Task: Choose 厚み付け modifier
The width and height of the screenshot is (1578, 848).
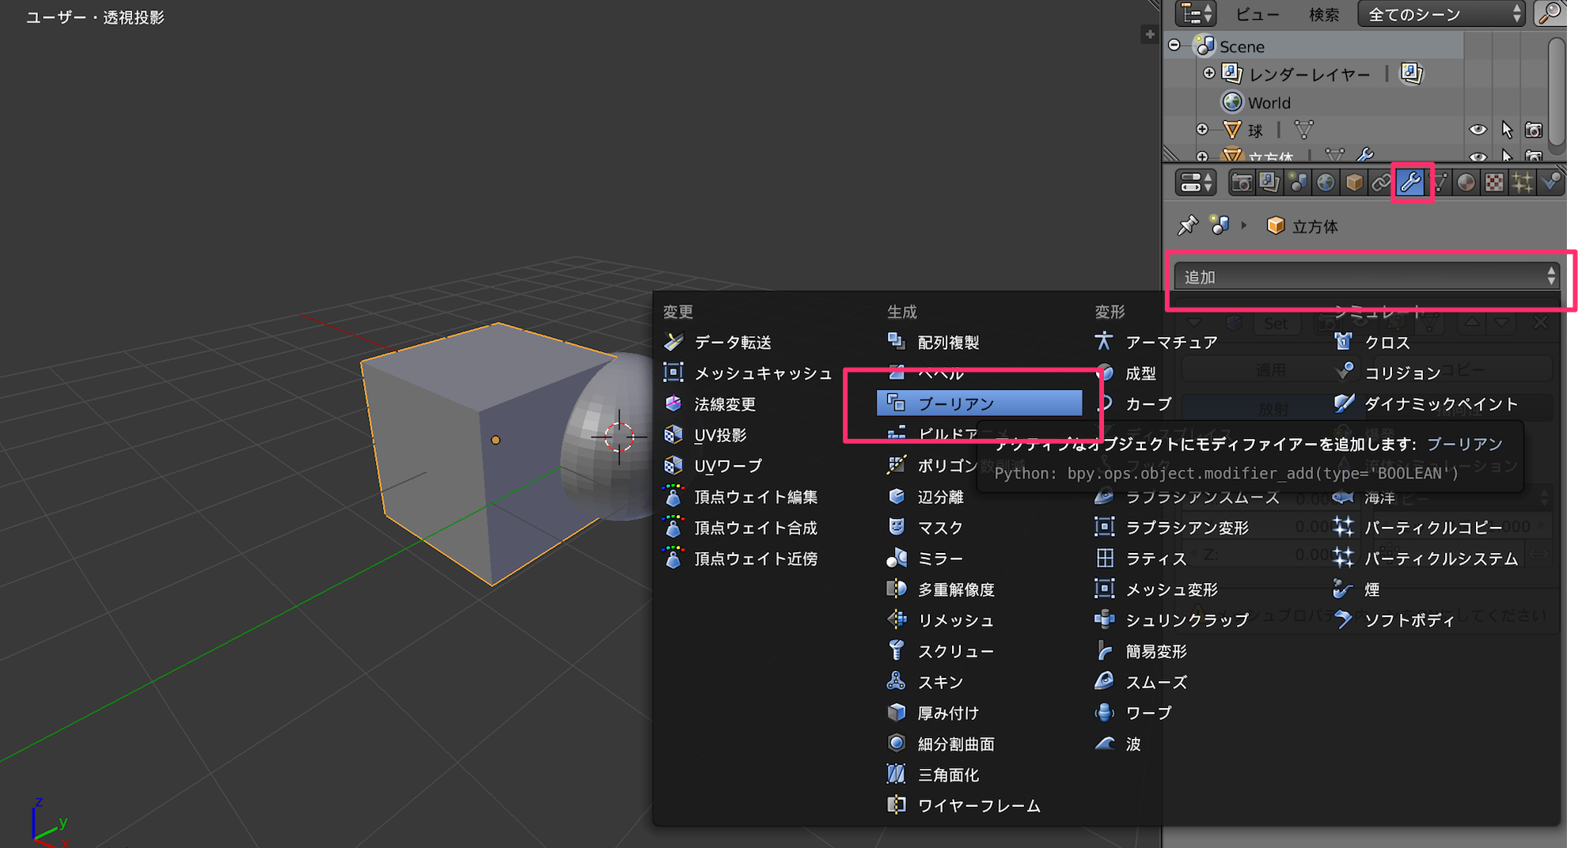Action: pos(980,713)
